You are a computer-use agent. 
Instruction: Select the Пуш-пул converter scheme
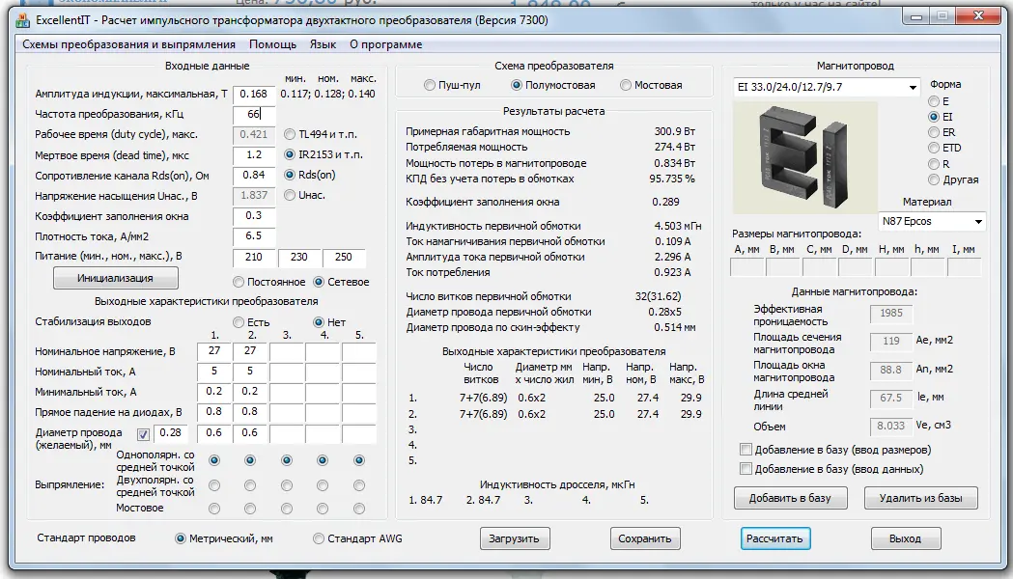430,86
